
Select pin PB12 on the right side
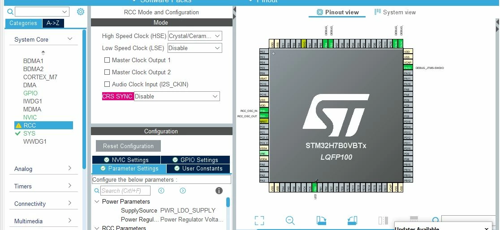(x=408, y=180)
